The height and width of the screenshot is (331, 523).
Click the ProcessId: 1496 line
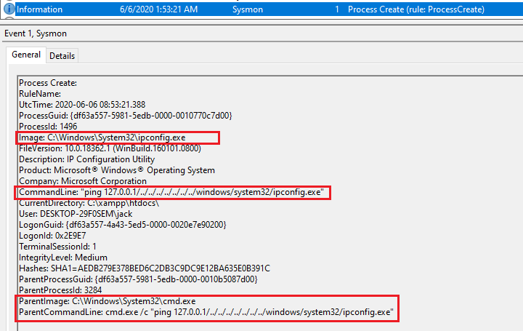click(48, 127)
